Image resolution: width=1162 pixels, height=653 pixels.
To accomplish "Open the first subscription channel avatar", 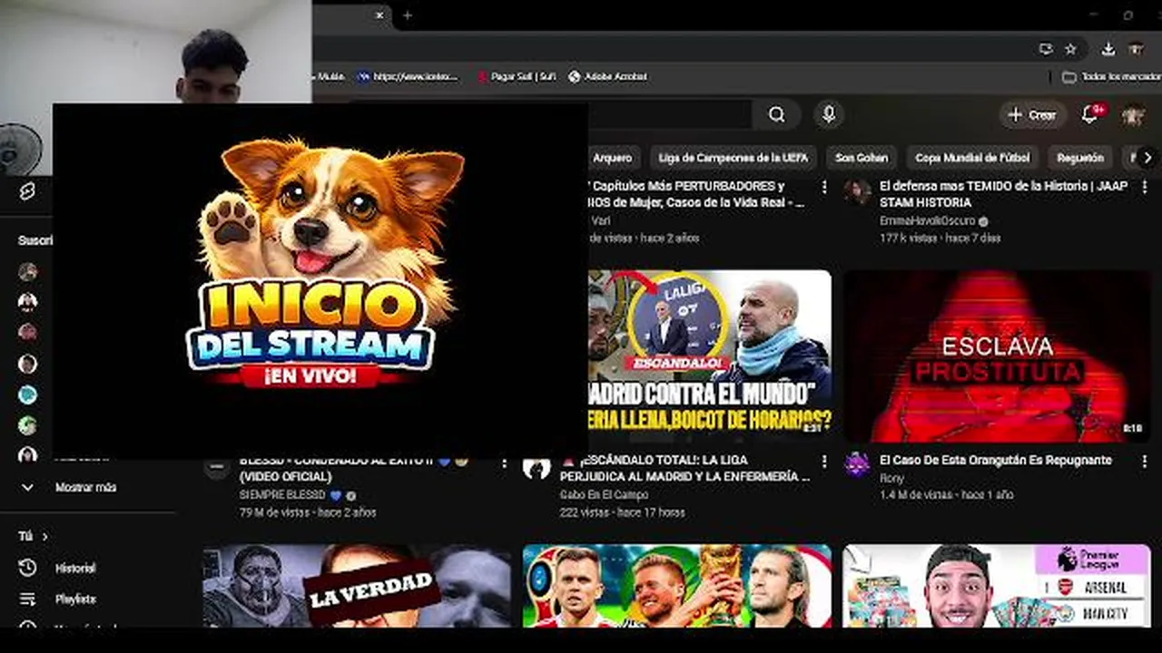I will [28, 271].
